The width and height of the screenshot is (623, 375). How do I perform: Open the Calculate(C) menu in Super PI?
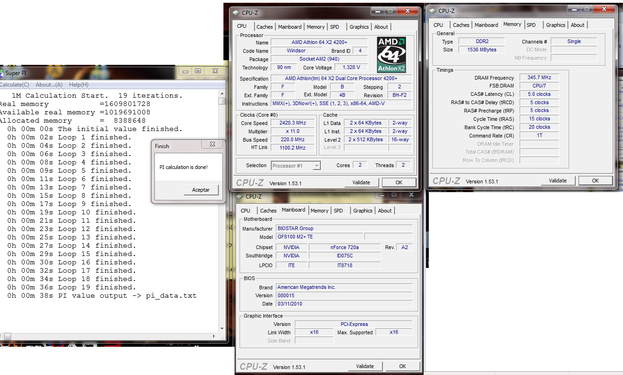pyautogui.click(x=14, y=85)
